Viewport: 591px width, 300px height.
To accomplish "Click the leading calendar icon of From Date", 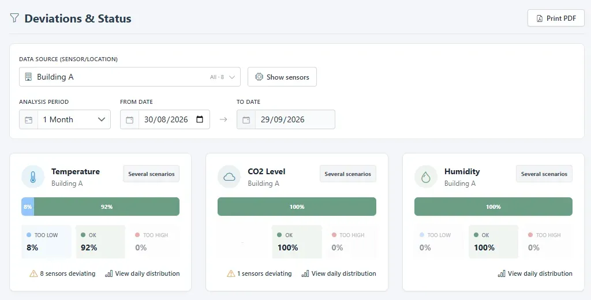I will coord(130,120).
